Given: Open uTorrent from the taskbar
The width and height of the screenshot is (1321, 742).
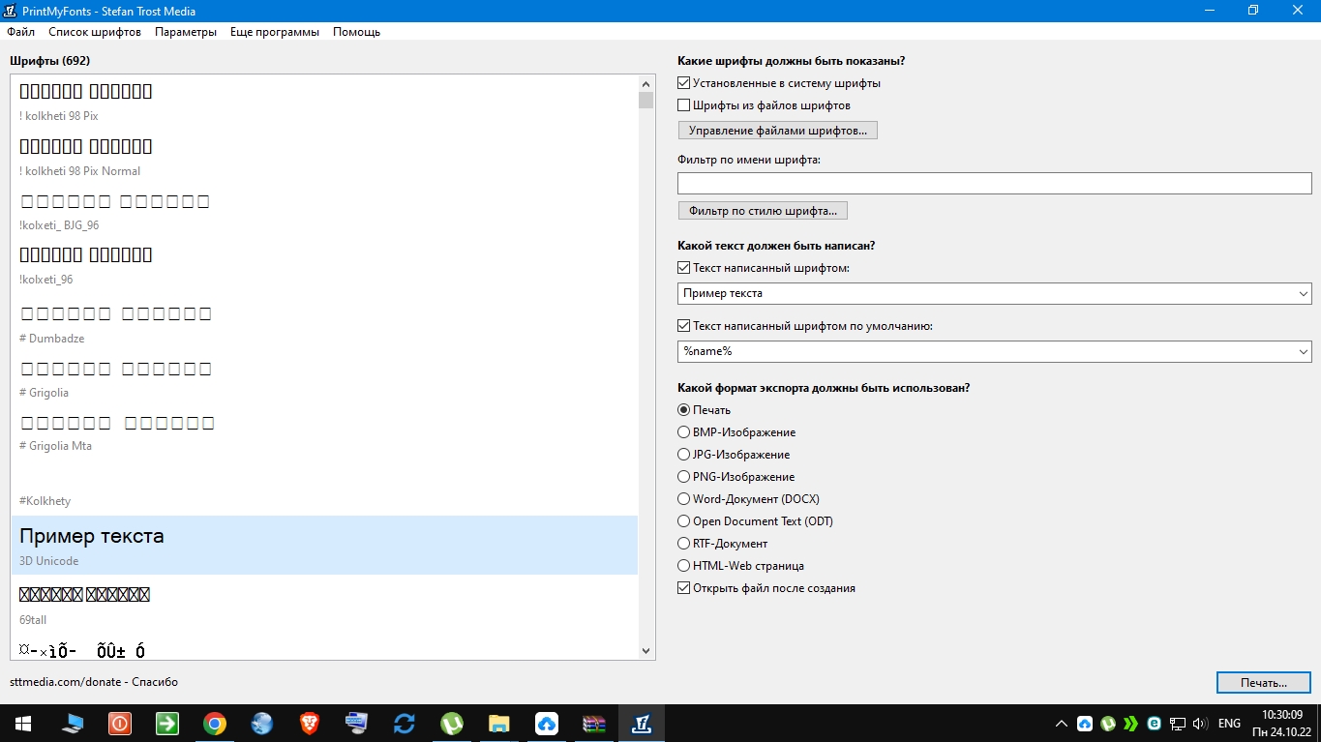Looking at the screenshot, I should click(452, 724).
